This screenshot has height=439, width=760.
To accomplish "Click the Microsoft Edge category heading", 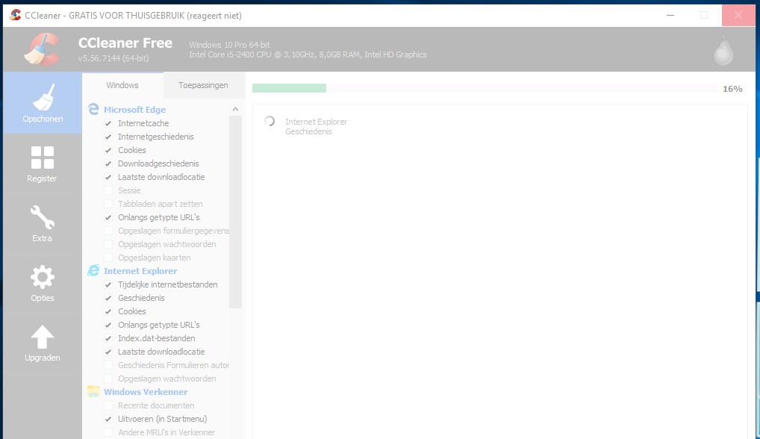I will pyautogui.click(x=134, y=110).
